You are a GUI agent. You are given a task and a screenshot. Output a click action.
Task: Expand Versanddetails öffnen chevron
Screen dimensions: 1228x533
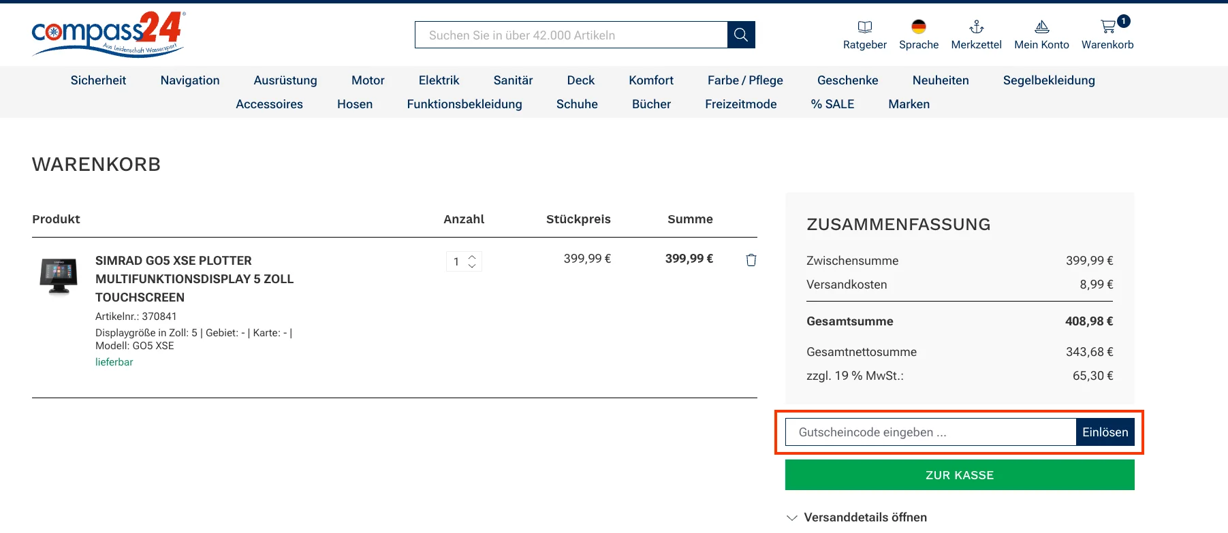(792, 517)
